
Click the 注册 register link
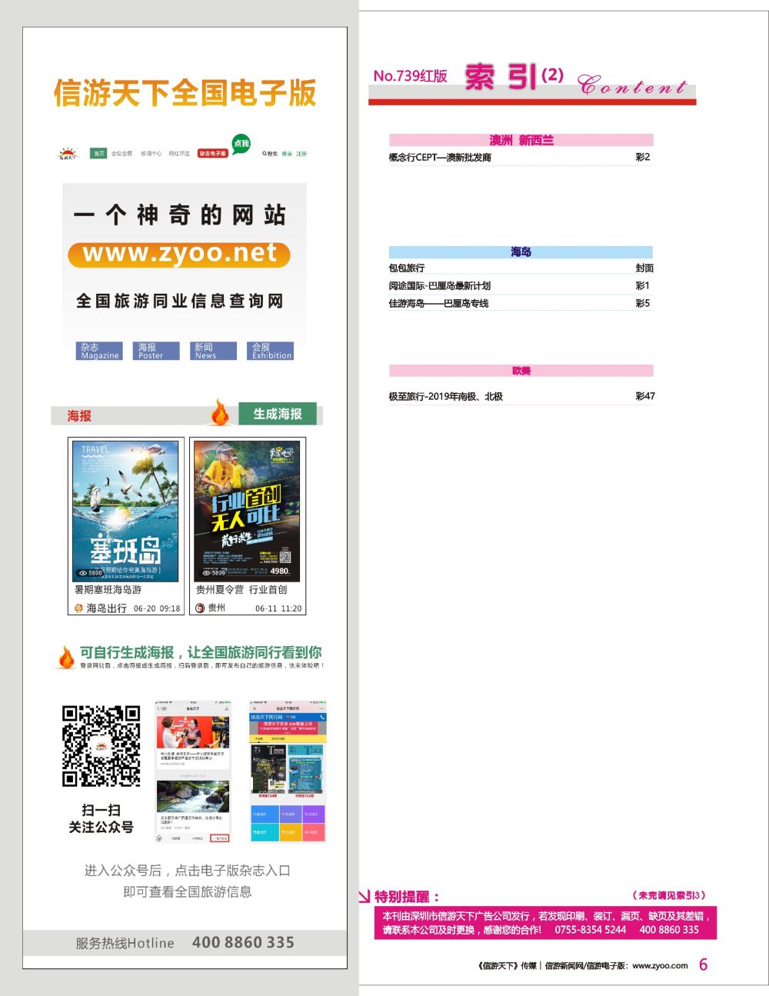point(301,154)
